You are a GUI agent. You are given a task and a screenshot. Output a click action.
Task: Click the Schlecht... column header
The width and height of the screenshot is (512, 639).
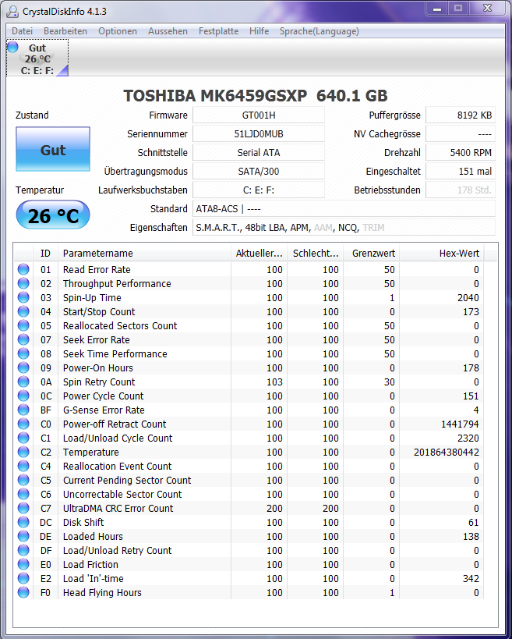[x=316, y=253]
